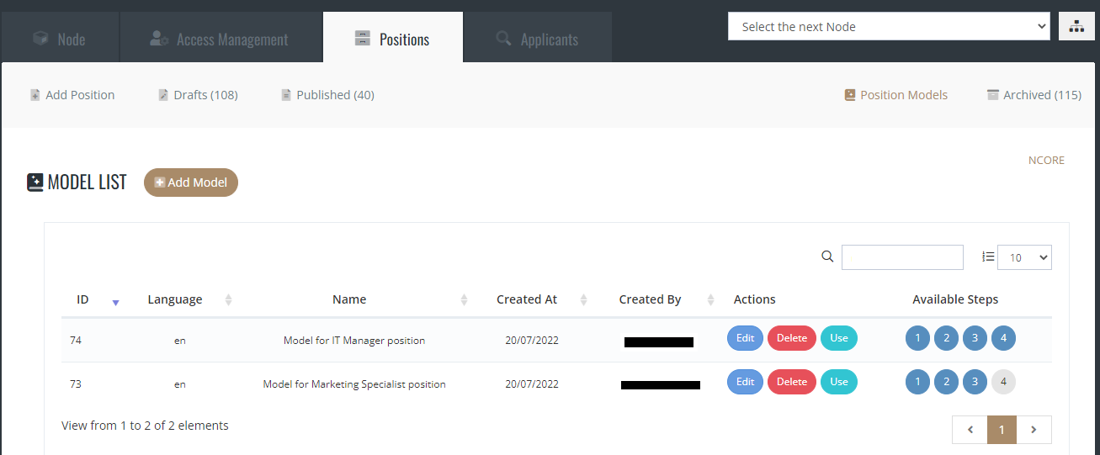Use the Marketing Specialist model
This screenshot has height=455, width=1100.
tap(839, 382)
